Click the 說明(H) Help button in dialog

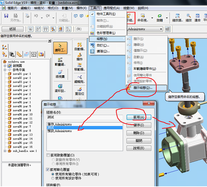click(x=139, y=148)
